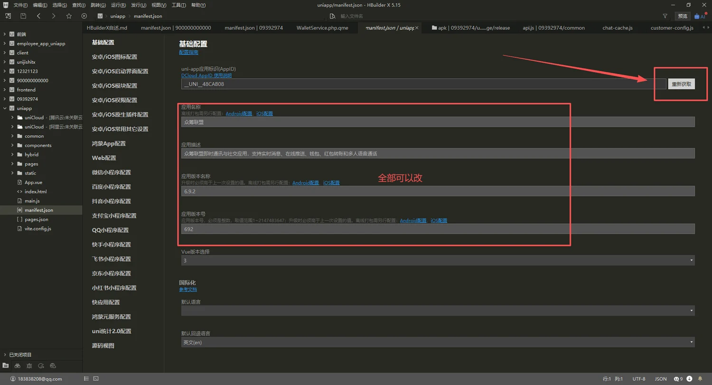This screenshot has height=385, width=712.
Task: Select 源码视图 in the settings list
Action: [103, 346]
